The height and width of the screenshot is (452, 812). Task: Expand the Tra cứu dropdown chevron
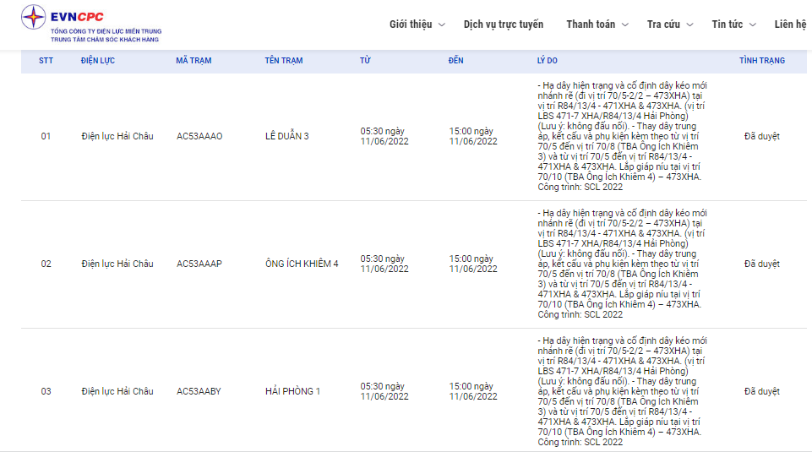pos(689,25)
